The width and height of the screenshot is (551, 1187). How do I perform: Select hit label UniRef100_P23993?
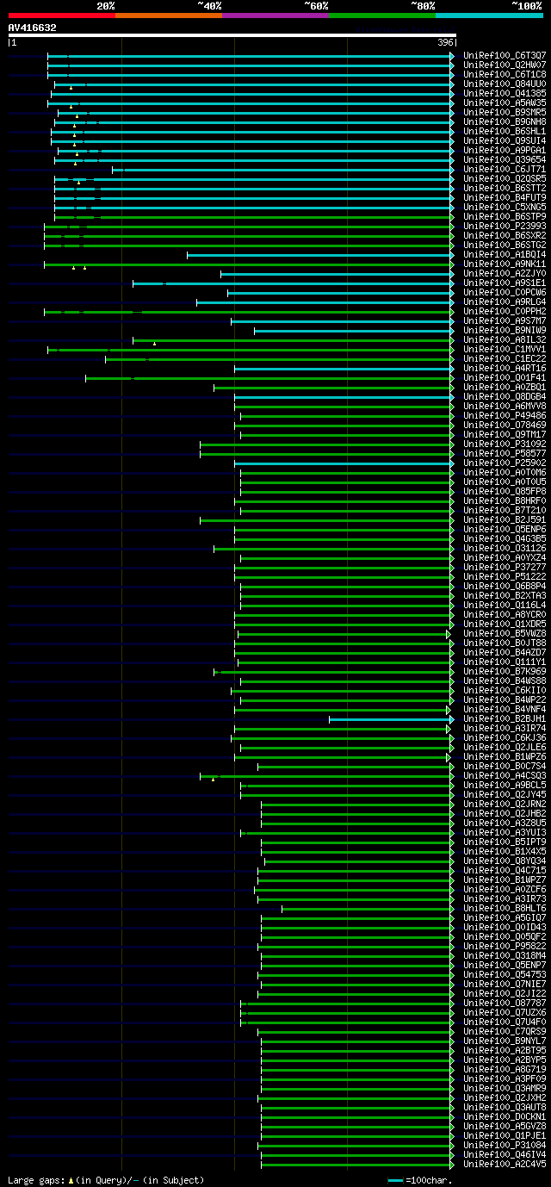point(505,226)
